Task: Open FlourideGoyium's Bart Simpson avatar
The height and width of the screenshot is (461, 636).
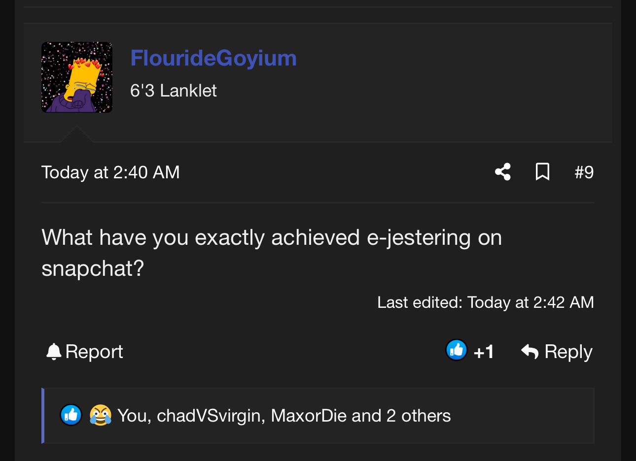Action: click(x=77, y=77)
